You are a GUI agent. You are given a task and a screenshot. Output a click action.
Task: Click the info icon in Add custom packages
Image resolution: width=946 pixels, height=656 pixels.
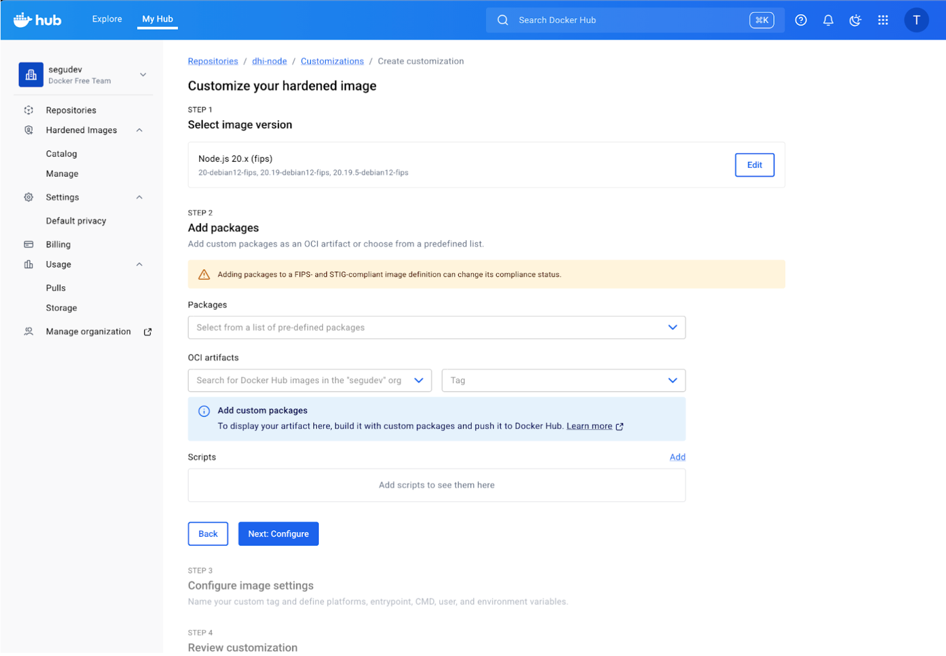point(204,411)
